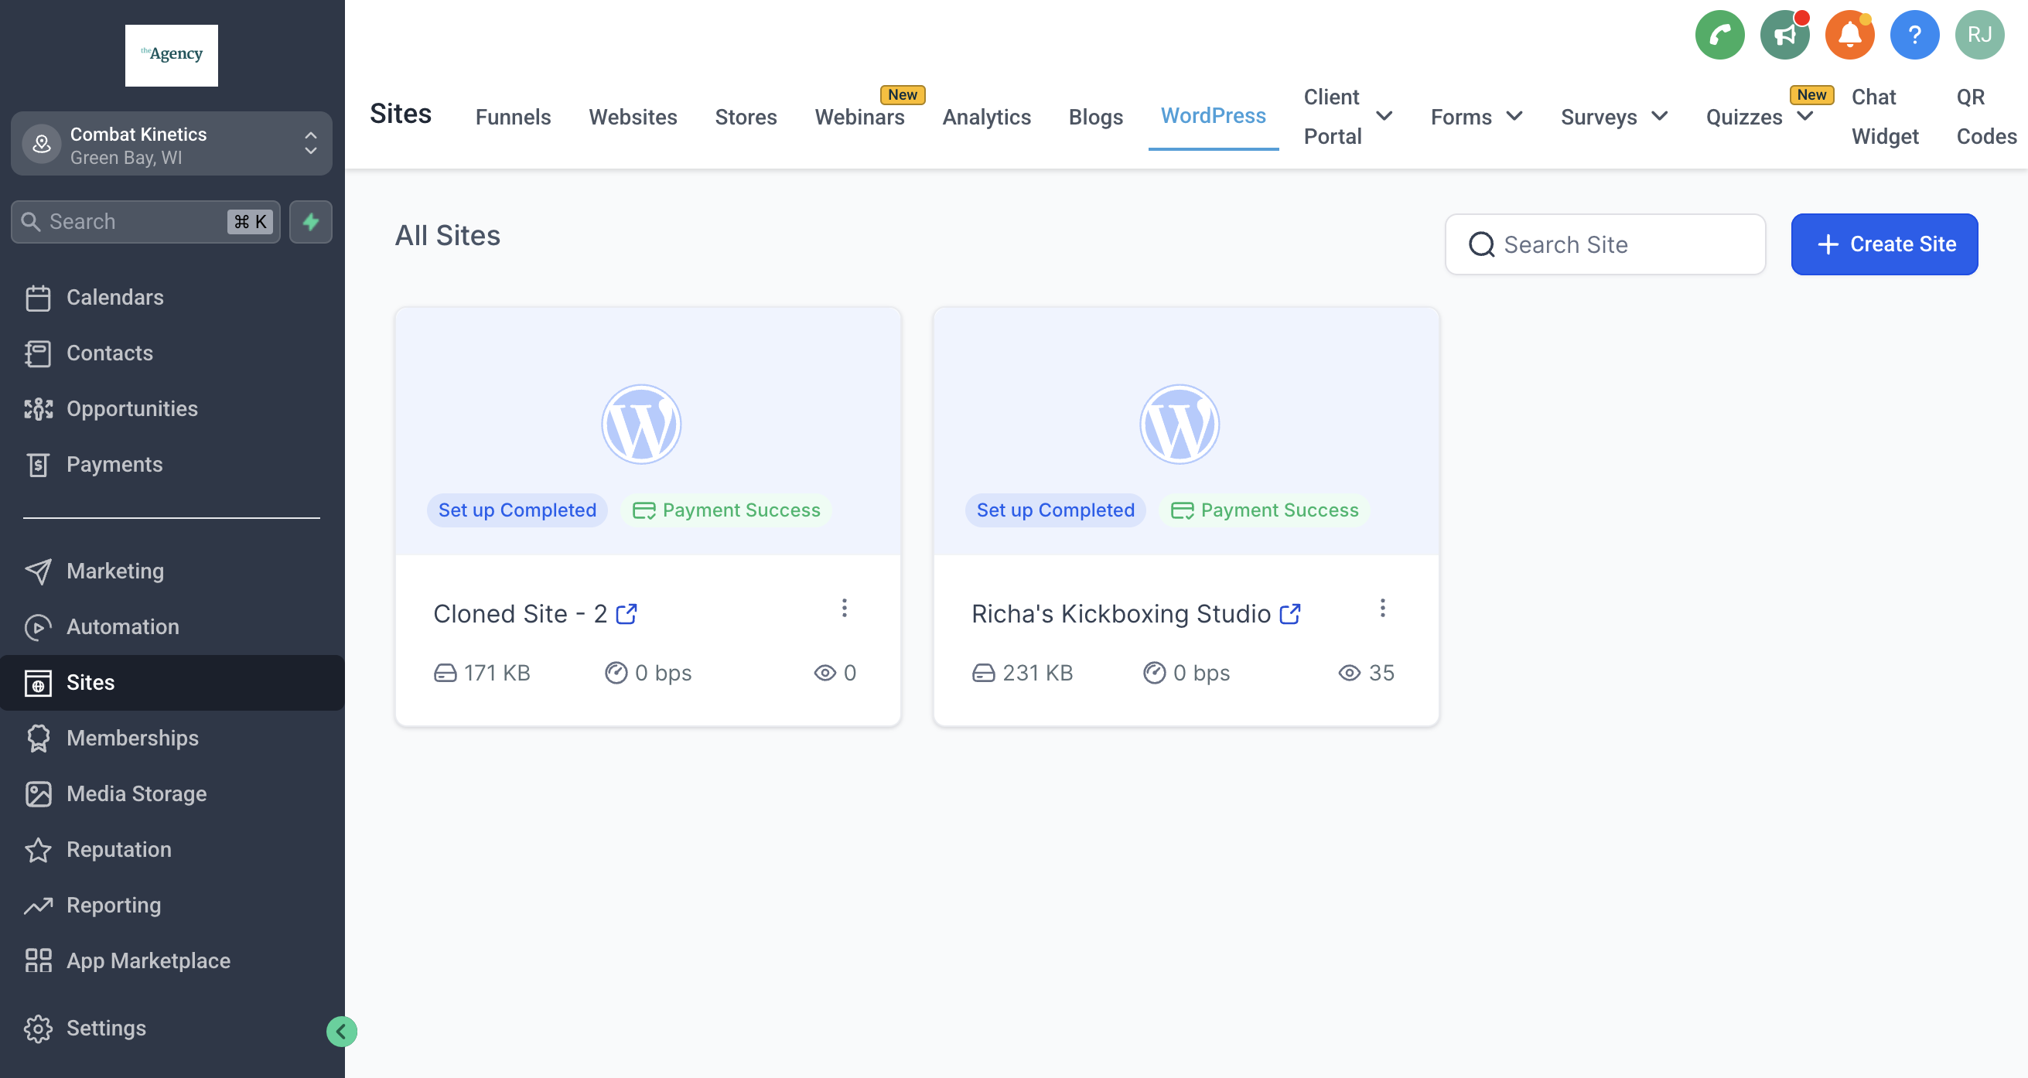The height and width of the screenshot is (1078, 2028).
Task: Click the Search Site input field
Action: (1606, 244)
